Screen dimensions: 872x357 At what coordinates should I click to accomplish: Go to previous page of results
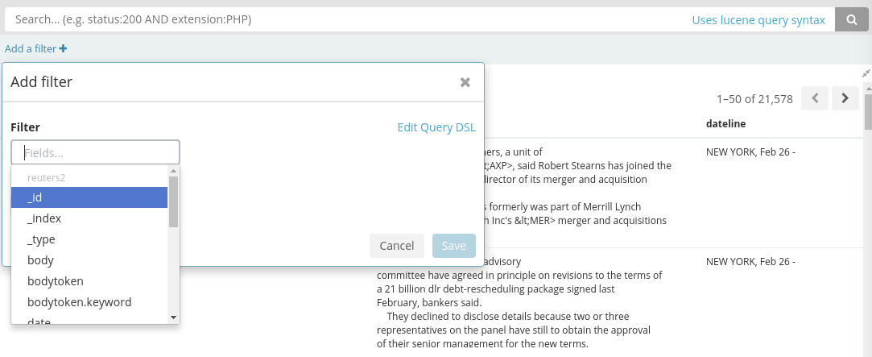pyautogui.click(x=815, y=98)
